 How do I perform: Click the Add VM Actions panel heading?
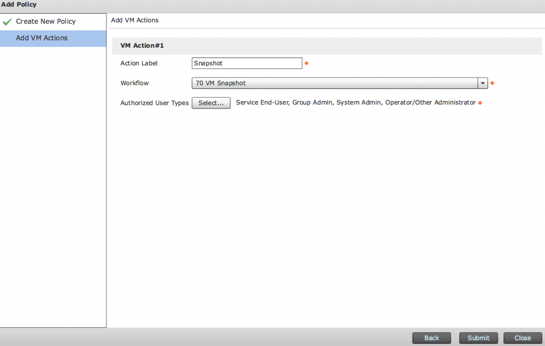coord(134,20)
